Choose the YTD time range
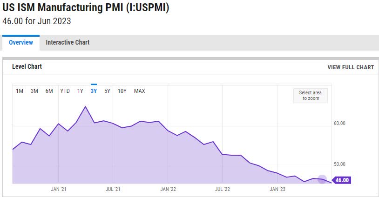 tap(65, 91)
